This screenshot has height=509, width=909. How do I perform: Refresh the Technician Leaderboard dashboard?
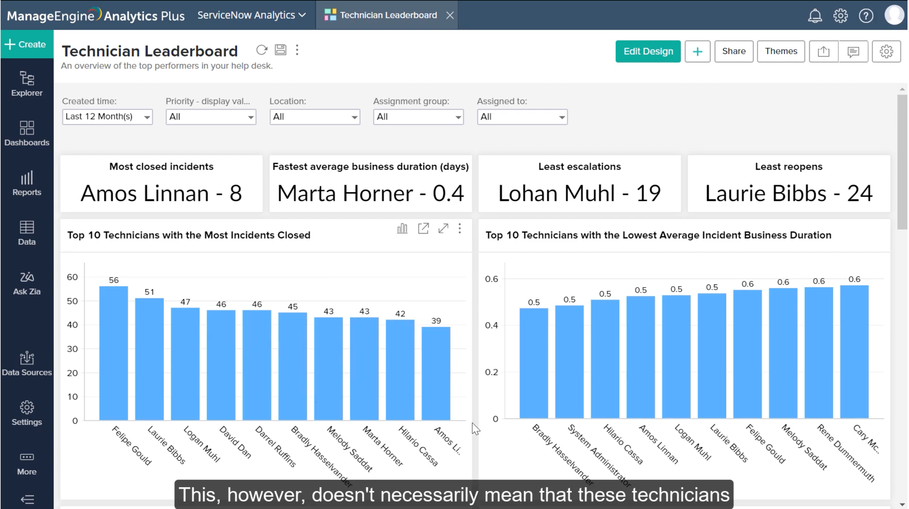(x=261, y=50)
